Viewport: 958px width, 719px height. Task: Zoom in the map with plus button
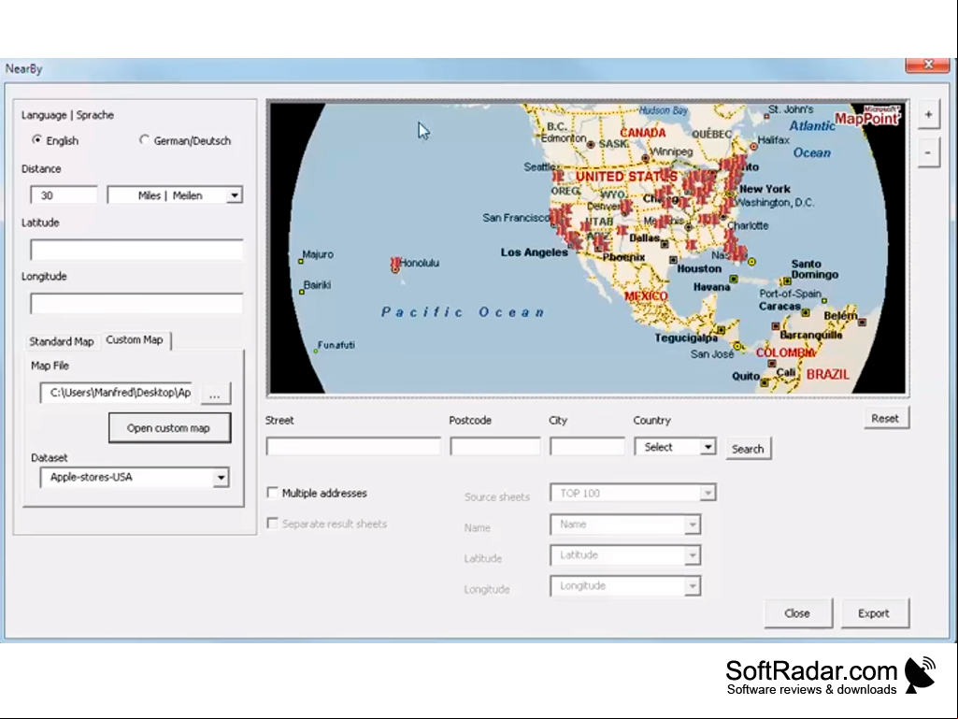coord(928,114)
